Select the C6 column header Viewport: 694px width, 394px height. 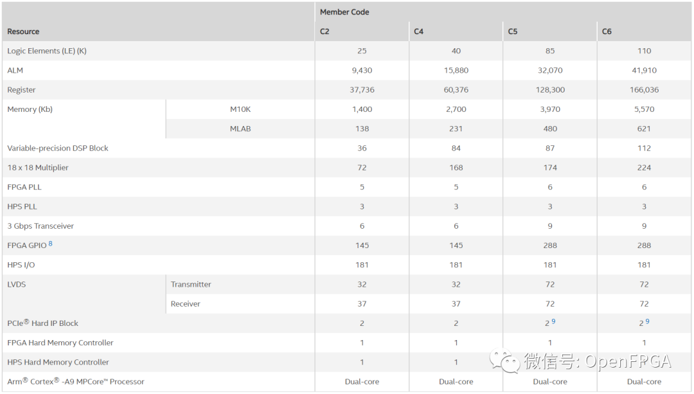tap(607, 31)
